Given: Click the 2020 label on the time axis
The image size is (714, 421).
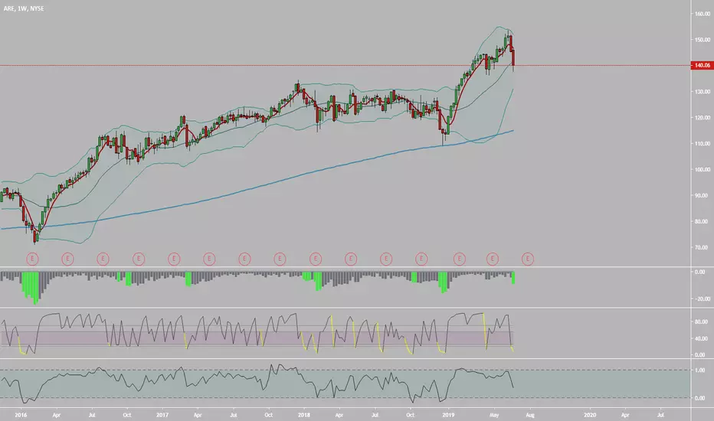Looking at the screenshot, I should tap(590, 415).
